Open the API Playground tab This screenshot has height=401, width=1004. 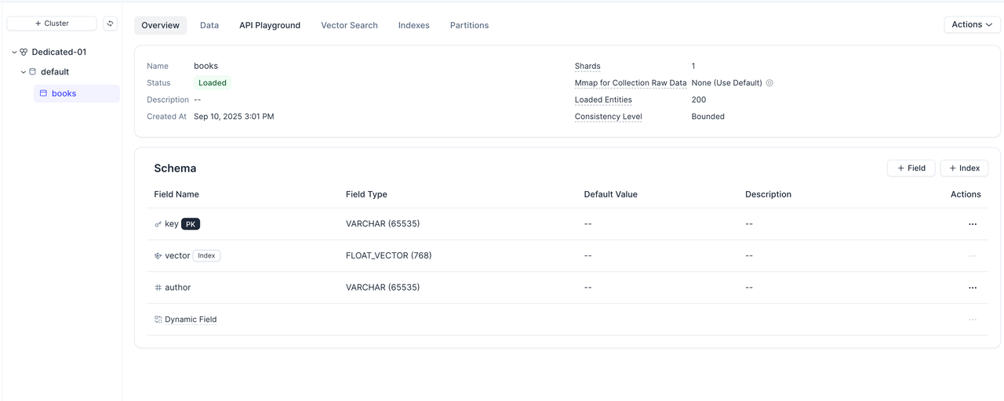[x=270, y=25]
